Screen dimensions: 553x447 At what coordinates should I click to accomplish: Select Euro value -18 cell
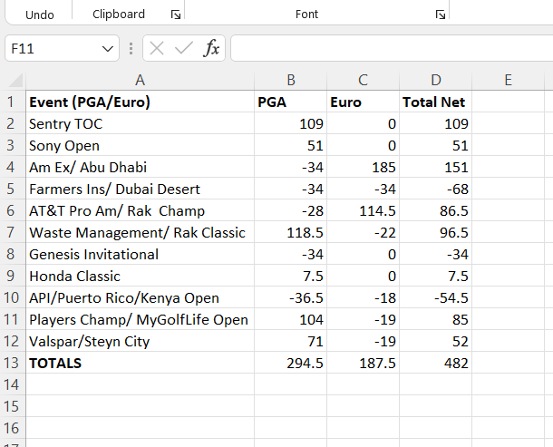[x=363, y=297]
